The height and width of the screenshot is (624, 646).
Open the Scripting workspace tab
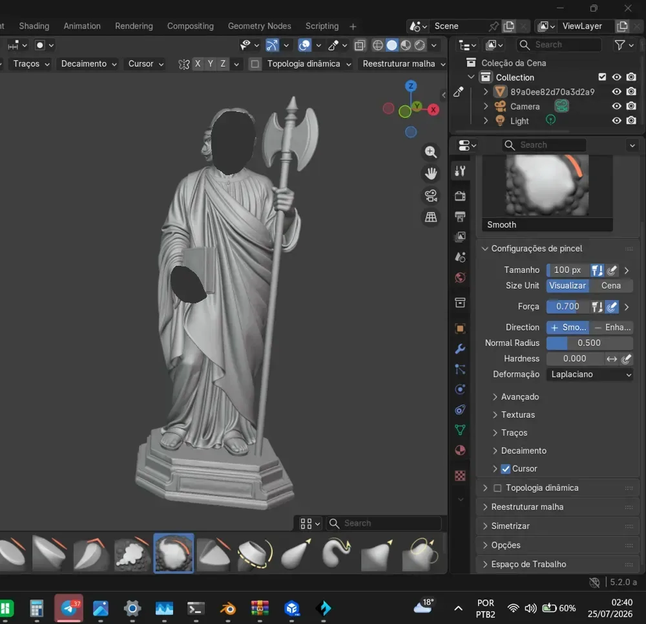pyautogui.click(x=322, y=26)
